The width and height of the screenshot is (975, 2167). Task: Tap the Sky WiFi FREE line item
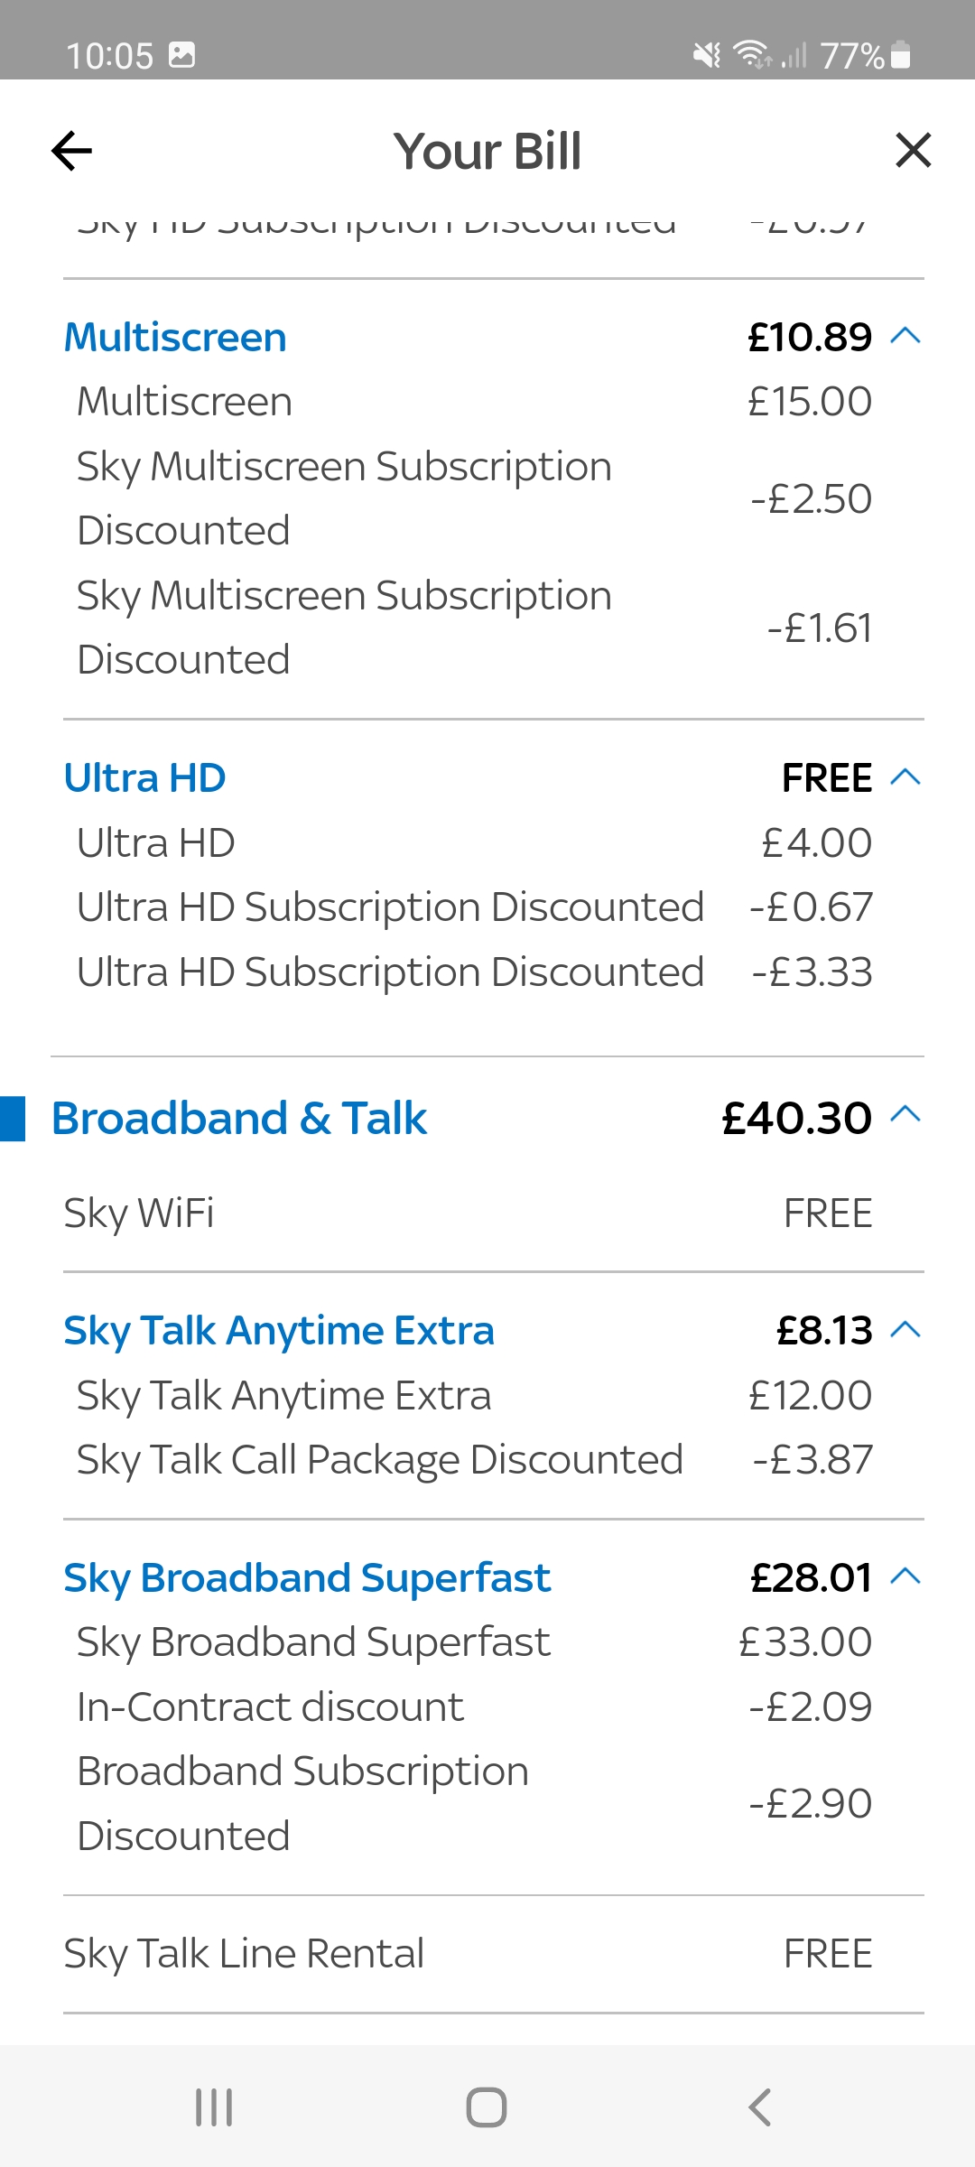coord(487,1213)
